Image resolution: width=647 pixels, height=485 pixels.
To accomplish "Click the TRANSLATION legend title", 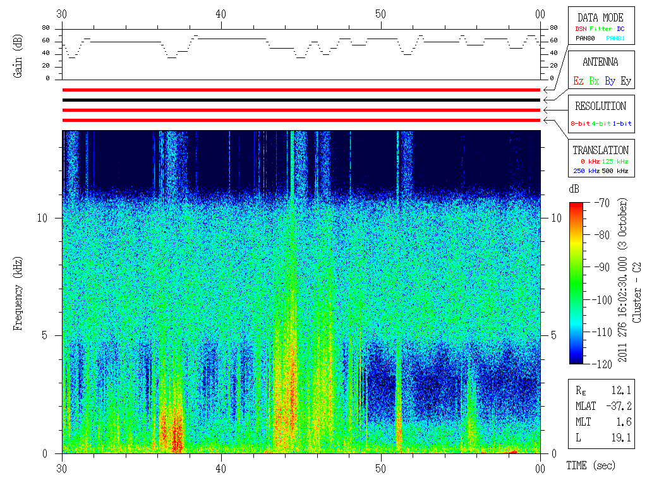I will click(600, 150).
